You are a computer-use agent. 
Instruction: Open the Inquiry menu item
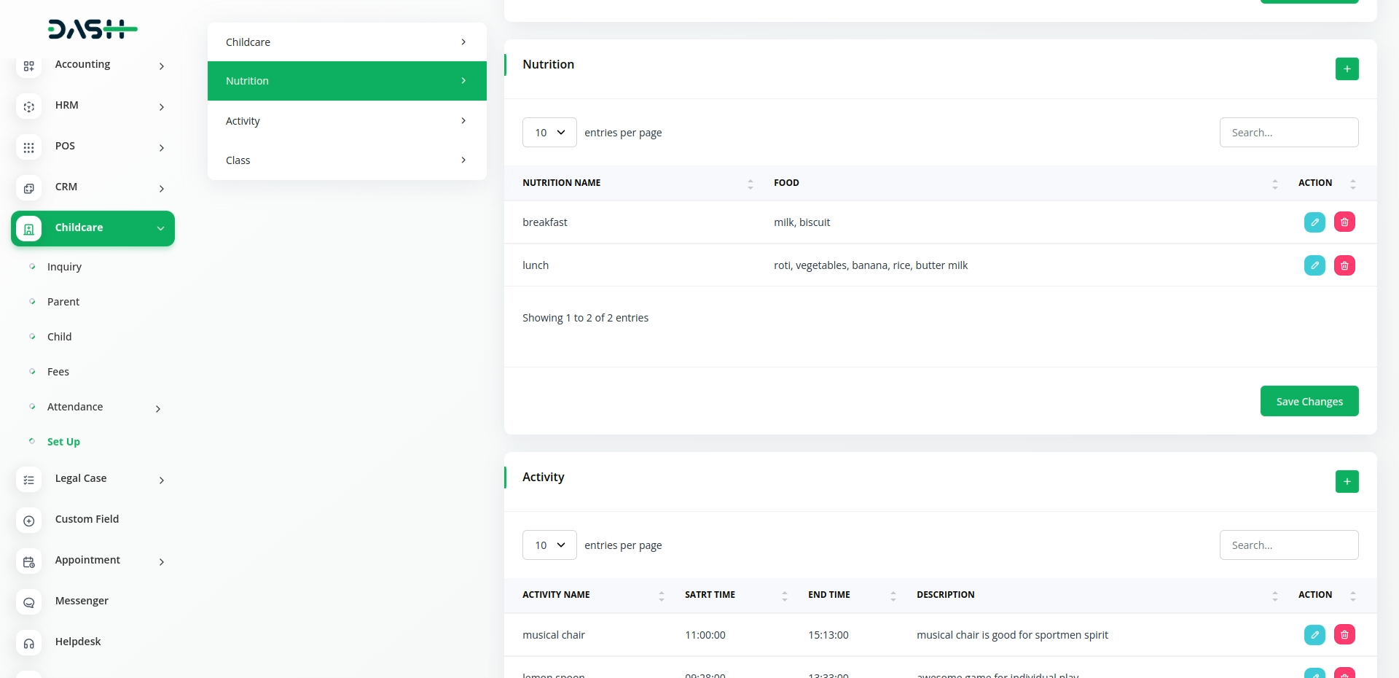click(x=64, y=267)
